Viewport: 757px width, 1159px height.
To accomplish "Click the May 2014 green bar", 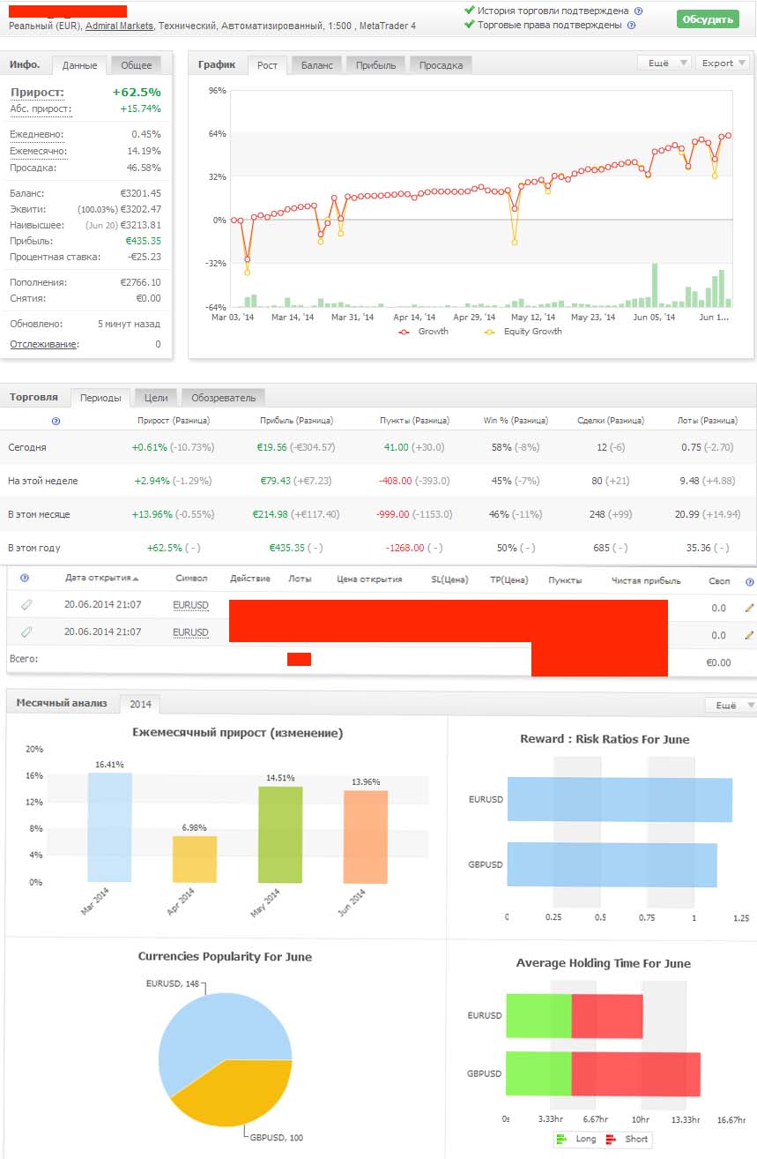I will pos(280,834).
